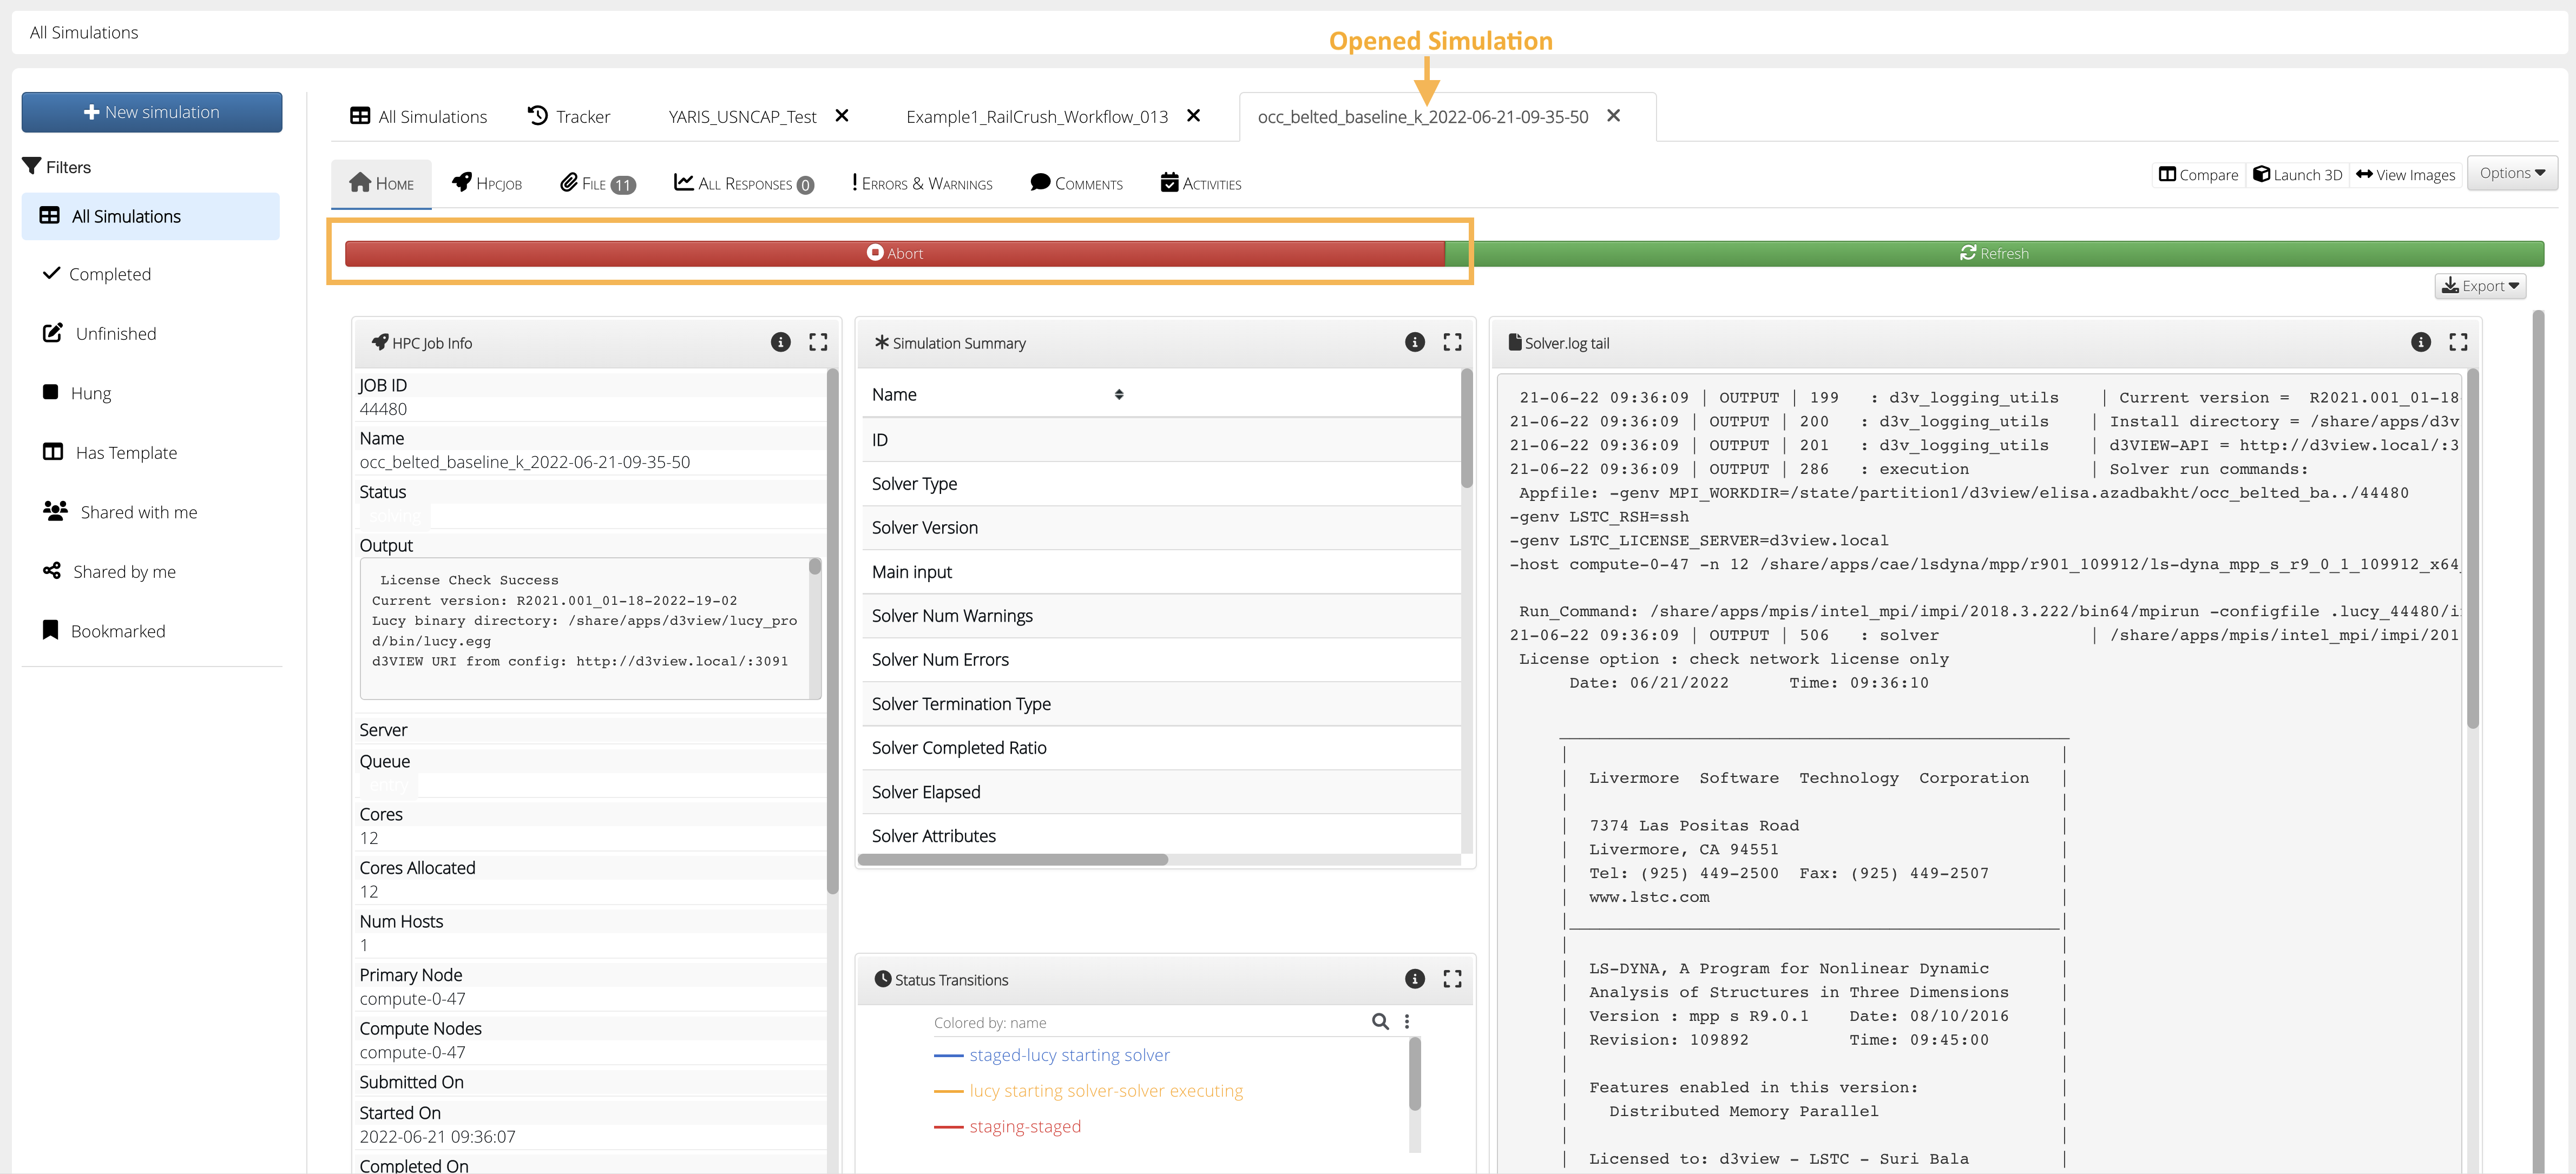The image size is (2576, 1174).
Task: View Errors & Warnings sub-tab
Action: click(922, 183)
